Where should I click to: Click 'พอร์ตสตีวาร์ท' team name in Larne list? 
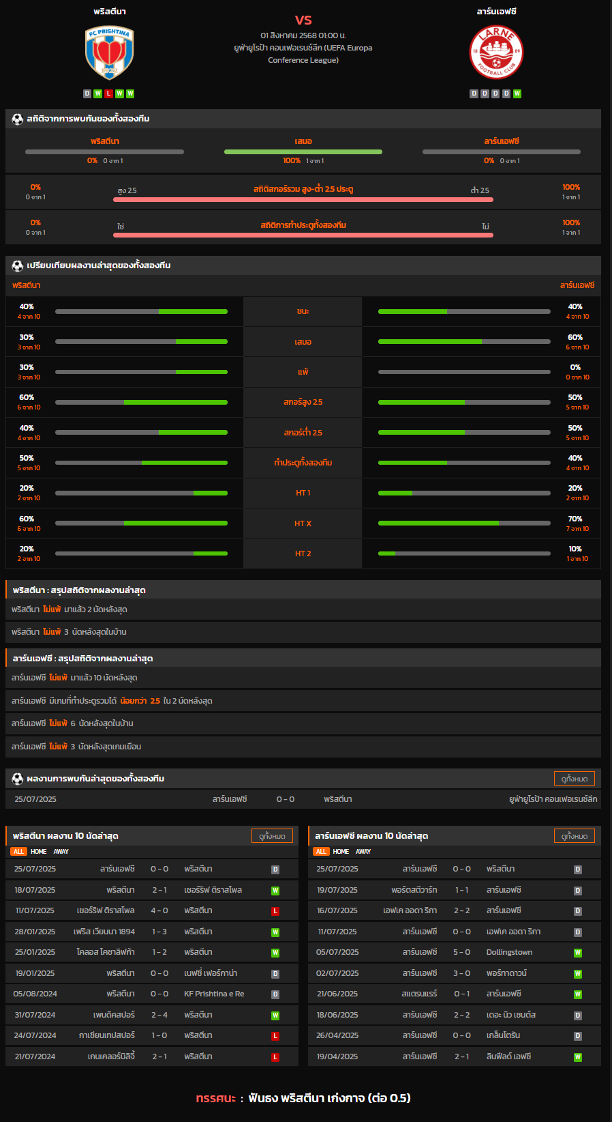(x=414, y=891)
